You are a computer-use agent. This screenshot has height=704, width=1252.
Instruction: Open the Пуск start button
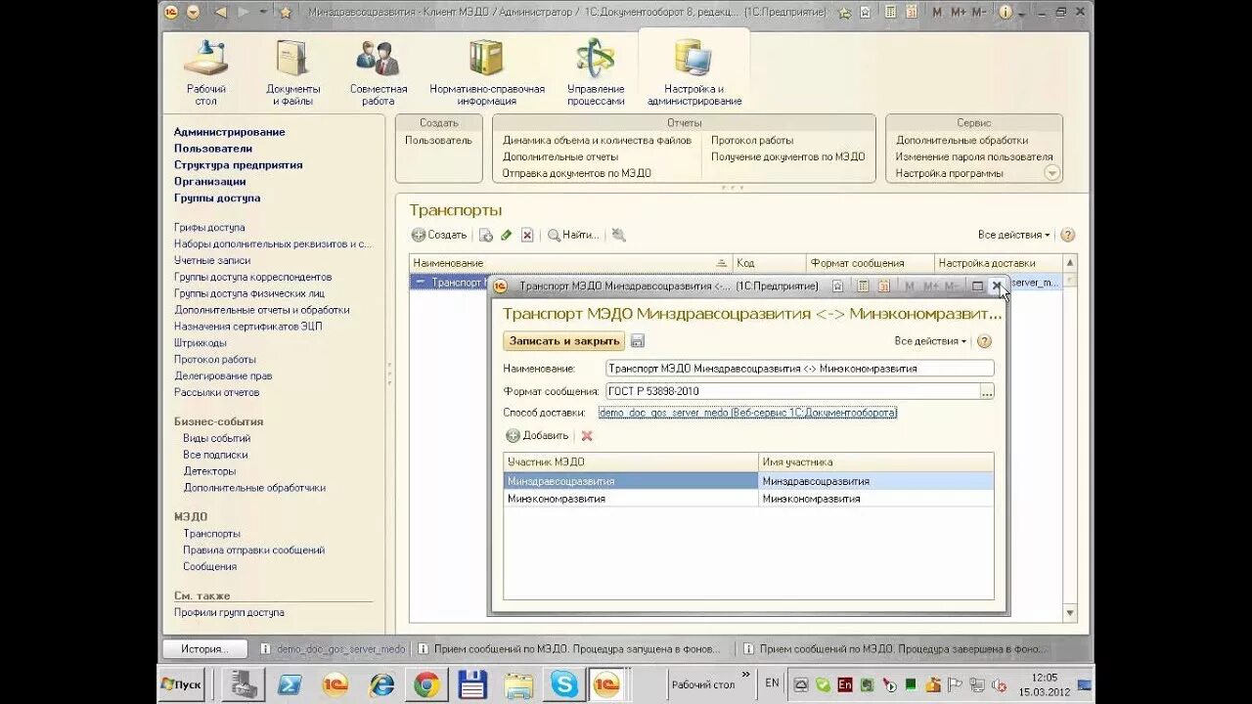(182, 684)
